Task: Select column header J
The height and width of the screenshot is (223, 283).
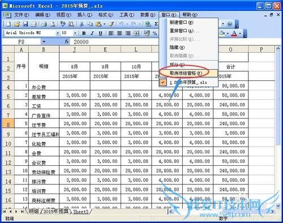Action: [75, 49]
